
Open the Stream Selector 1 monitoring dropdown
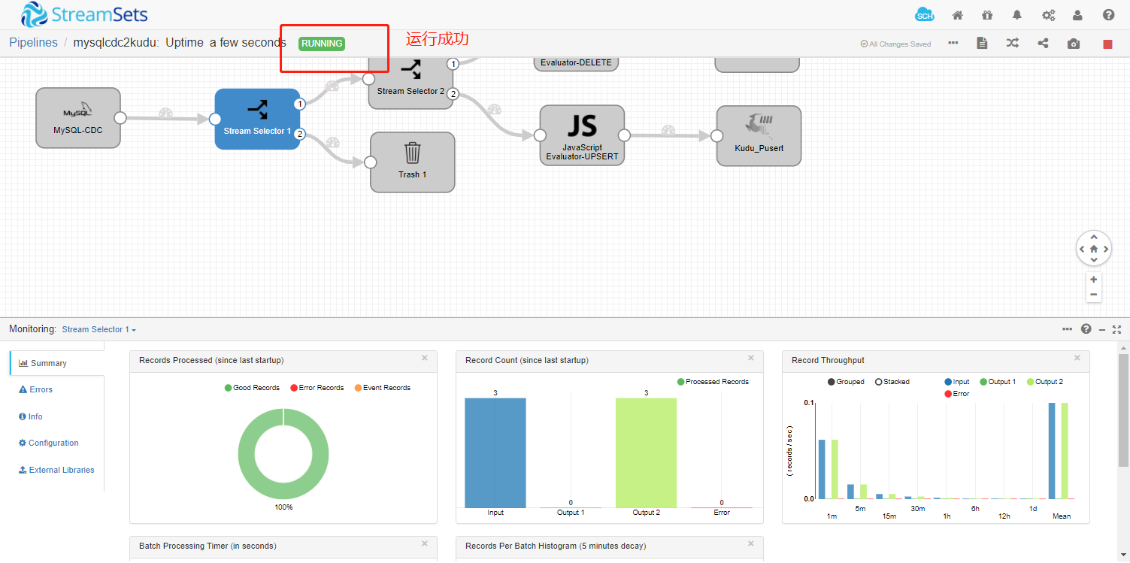tap(99, 329)
